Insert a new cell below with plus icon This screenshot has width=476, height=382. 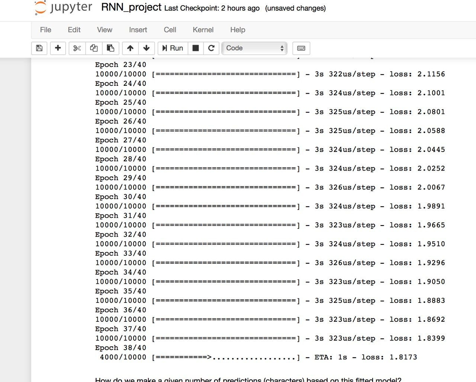[58, 48]
